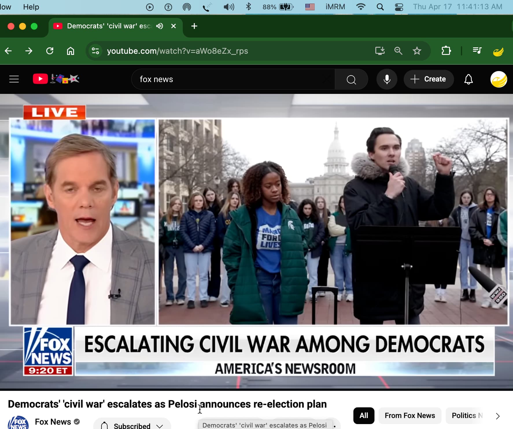Open the iMRM menu bar item
The width and height of the screenshot is (513, 429).
(335, 7)
